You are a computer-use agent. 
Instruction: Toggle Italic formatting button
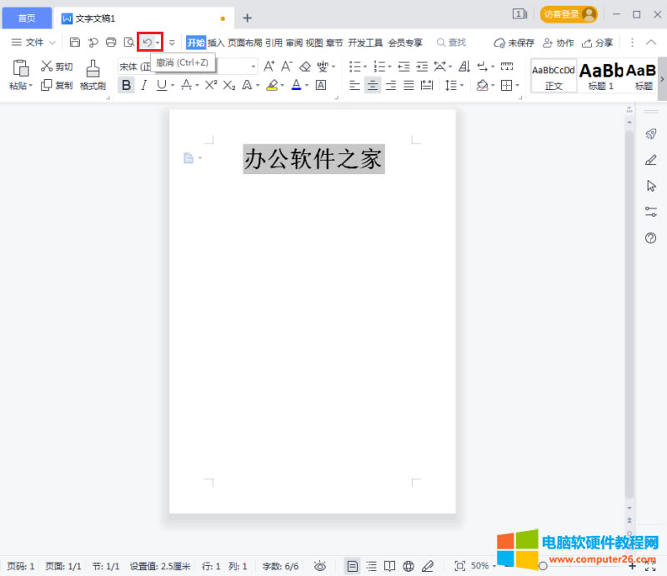click(143, 85)
